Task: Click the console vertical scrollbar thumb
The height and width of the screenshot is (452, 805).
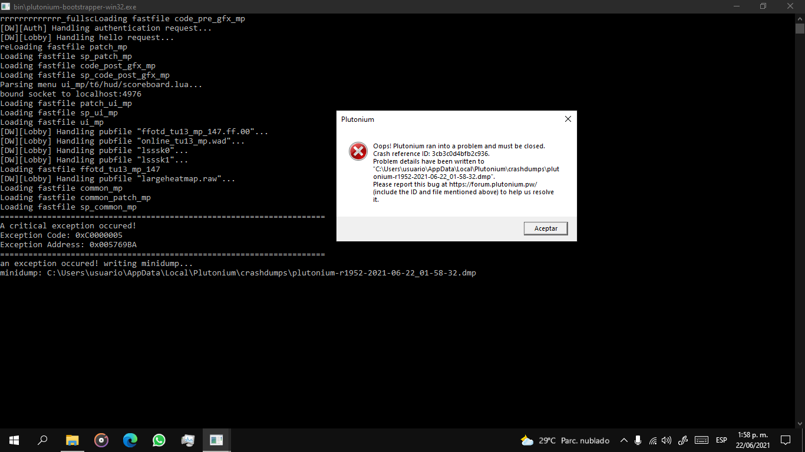Action: point(800,28)
